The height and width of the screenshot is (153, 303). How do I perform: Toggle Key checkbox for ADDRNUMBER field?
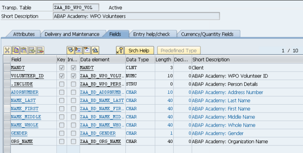click(x=62, y=92)
